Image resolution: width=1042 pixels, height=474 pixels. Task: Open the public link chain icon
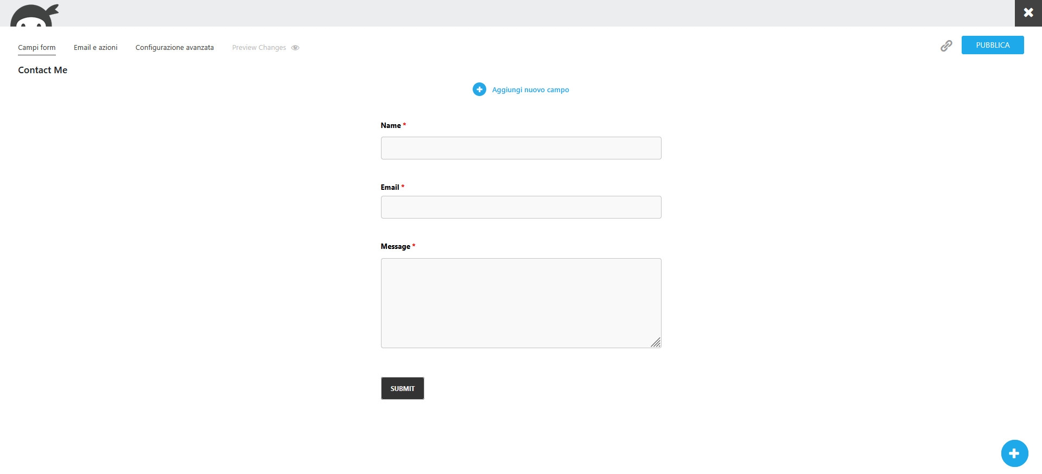946,46
